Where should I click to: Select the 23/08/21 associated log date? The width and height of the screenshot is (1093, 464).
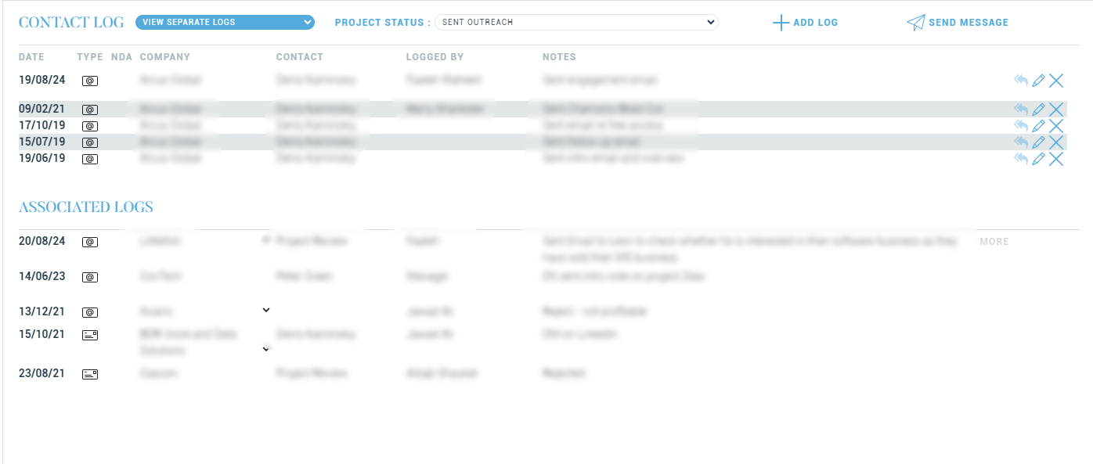[42, 374]
